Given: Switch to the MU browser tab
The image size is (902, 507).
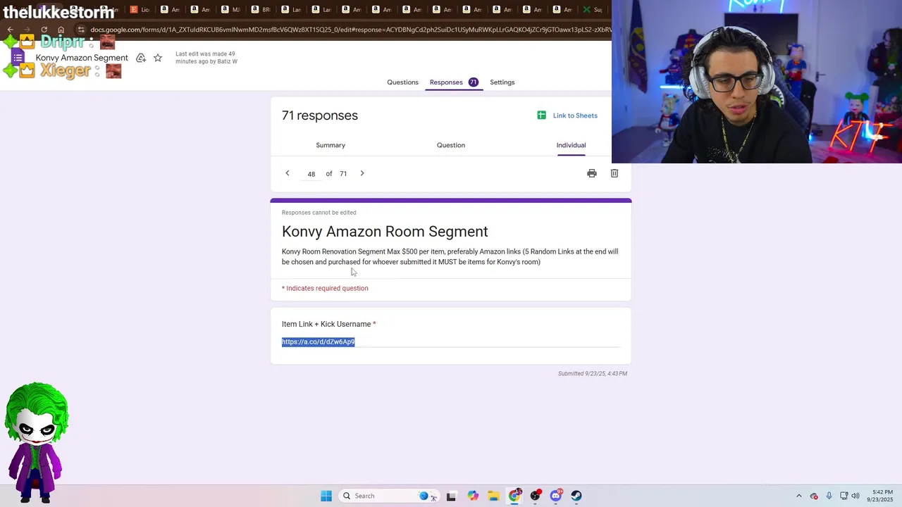Looking at the screenshot, I should tap(230, 9).
